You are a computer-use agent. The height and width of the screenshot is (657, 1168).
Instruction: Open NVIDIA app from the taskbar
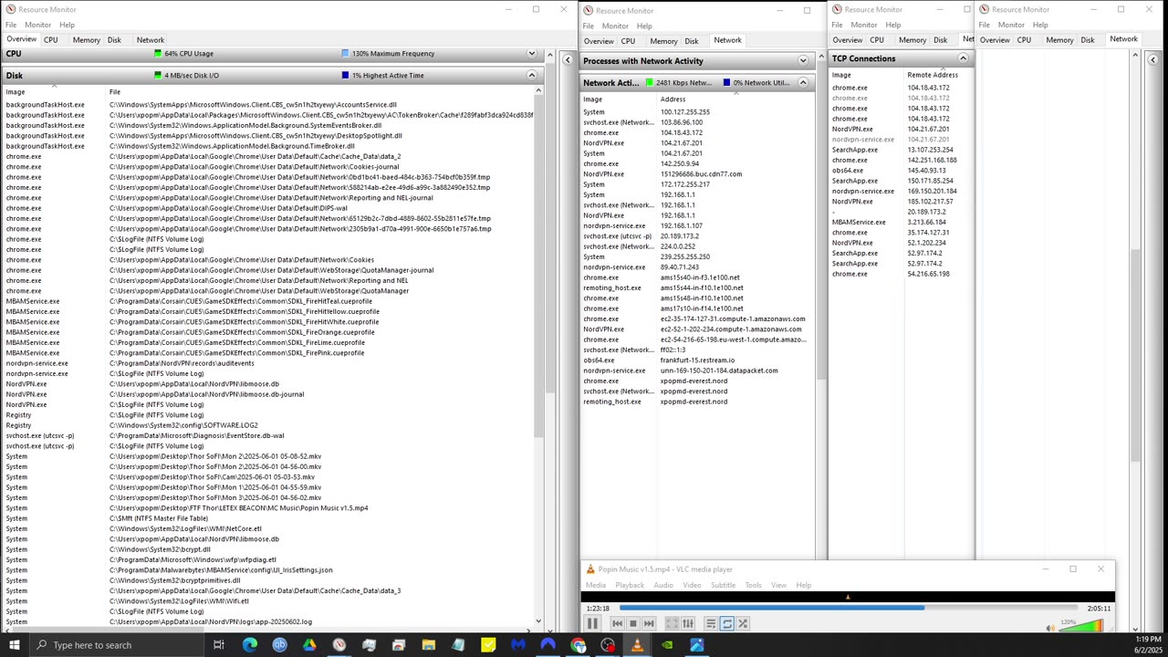pos(667,645)
